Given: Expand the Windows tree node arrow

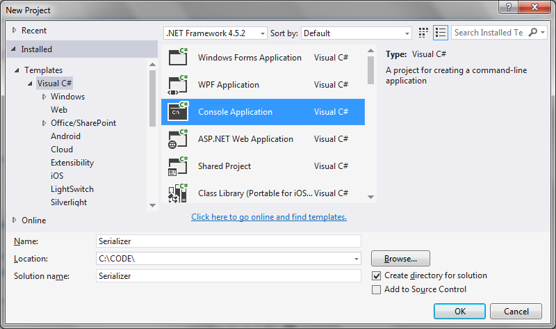Looking at the screenshot, I should click(x=44, y=97).
